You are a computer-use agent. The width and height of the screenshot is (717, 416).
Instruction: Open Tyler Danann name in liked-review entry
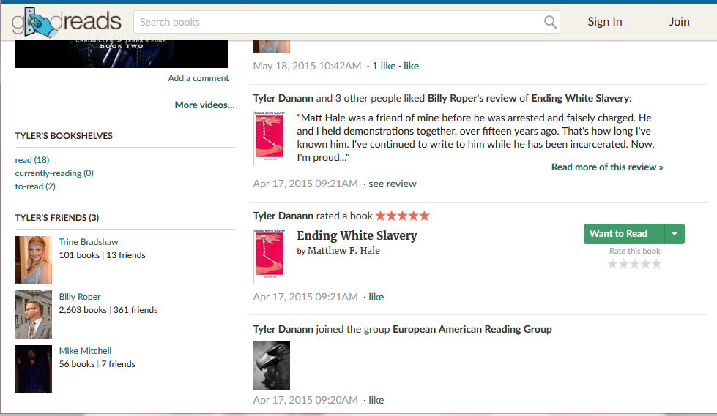click(x=283, y=98)
